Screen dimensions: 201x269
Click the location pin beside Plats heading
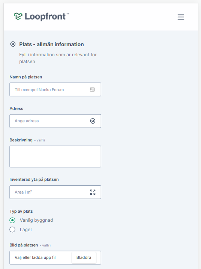13,44
